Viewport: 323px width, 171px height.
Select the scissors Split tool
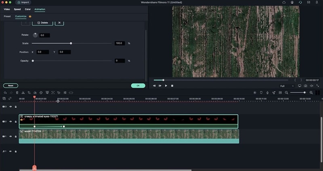pyautogui.click(x=23, y=93)
